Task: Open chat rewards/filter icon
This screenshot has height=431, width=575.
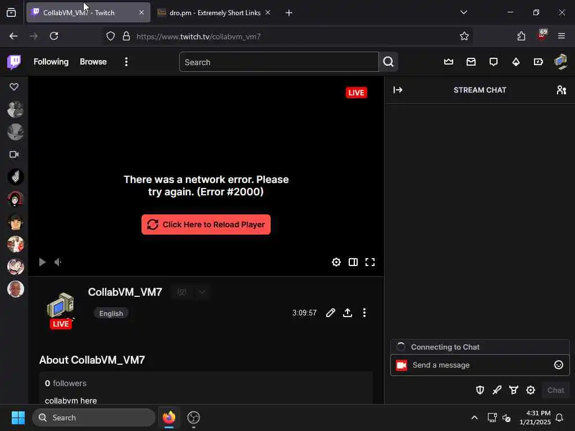Action: pyautogui.click(x=514, y=390)
